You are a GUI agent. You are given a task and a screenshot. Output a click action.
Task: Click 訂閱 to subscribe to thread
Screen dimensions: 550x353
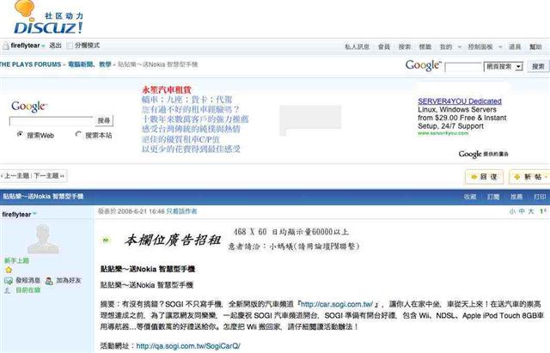coord(493,197)
